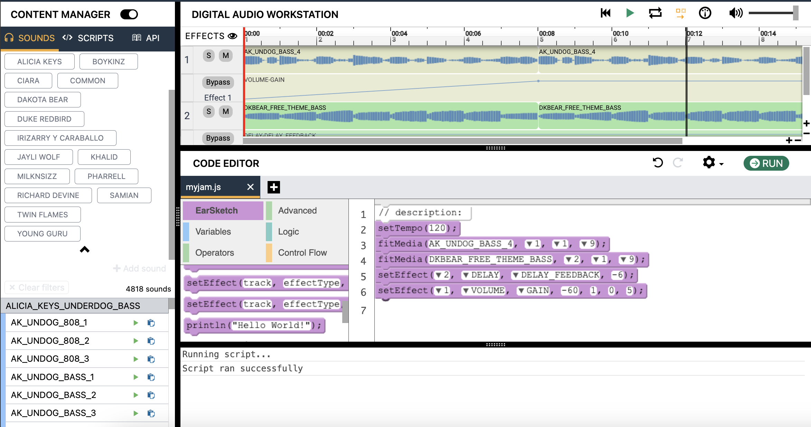The height and width of the screenshot is (427, 811).
Task: Toggle Effects visibility eye icon
Action: (232, 36)
